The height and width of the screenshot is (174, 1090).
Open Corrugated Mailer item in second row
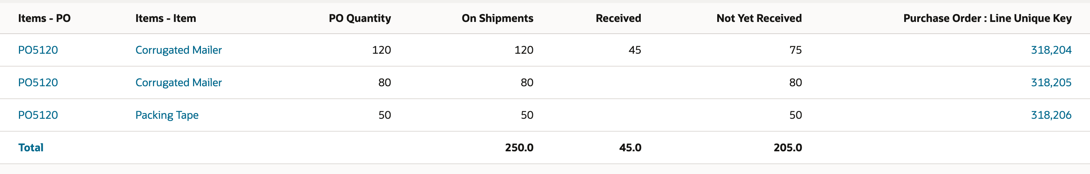pos(178,82)
